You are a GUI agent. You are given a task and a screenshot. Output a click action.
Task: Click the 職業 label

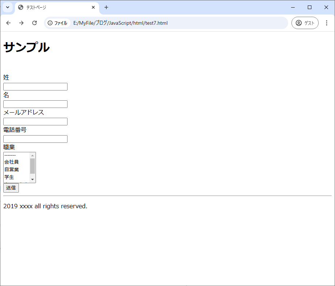9,147
